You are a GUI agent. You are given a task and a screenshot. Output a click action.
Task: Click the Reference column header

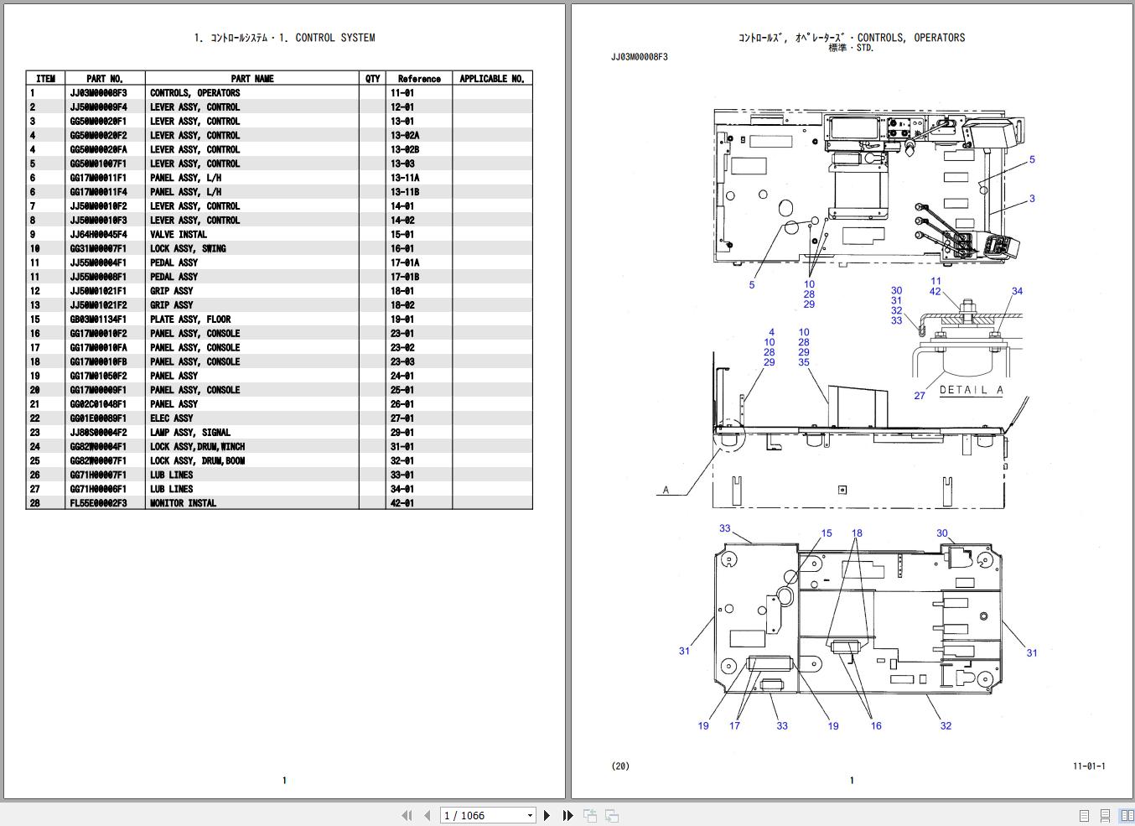[x=419, y=79]
